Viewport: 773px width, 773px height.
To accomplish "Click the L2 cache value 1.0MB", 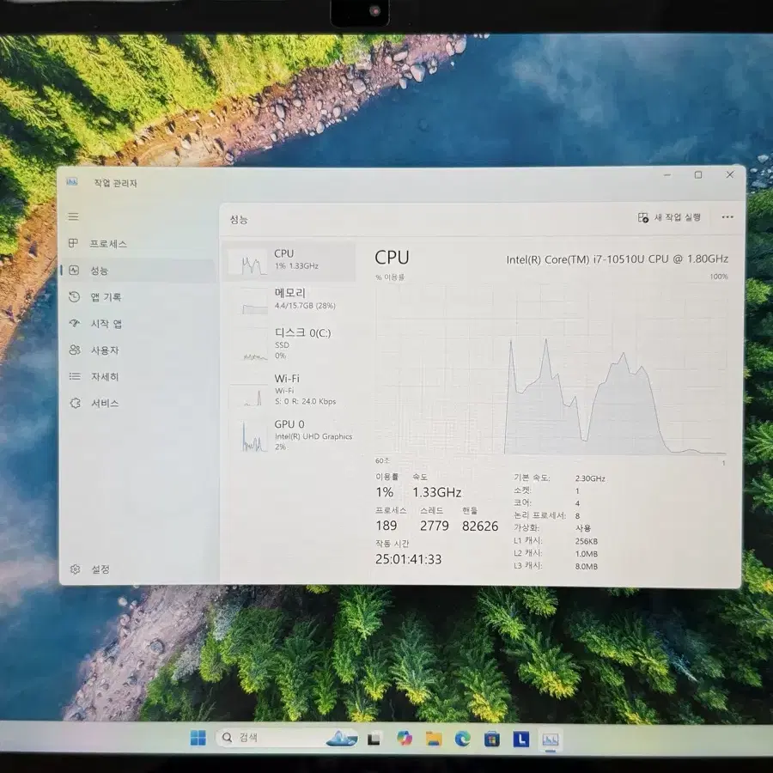I will 586,554.
